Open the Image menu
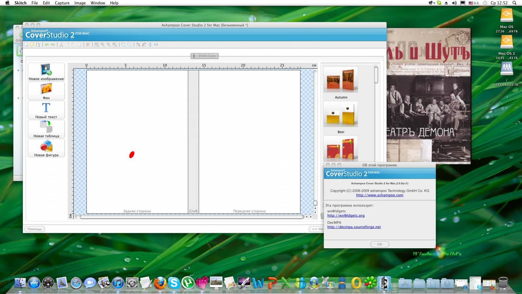This screenshot has width=522, height=294. coord(80,3)
